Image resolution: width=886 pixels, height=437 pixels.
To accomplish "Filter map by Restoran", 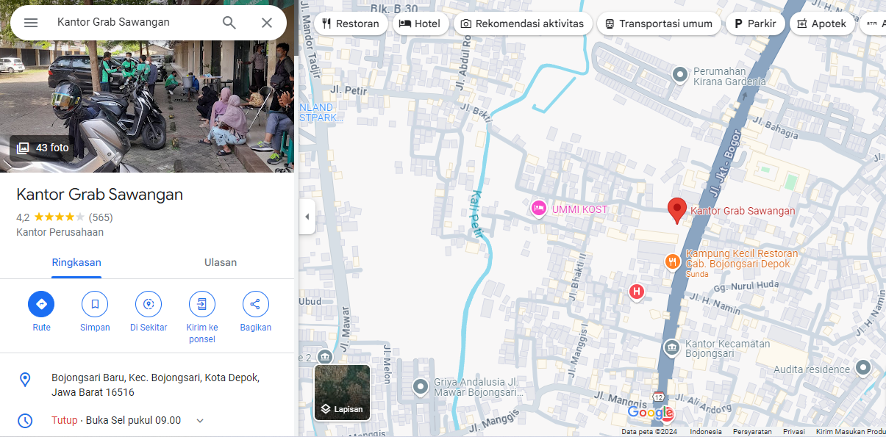I will (x=351, y=24).
